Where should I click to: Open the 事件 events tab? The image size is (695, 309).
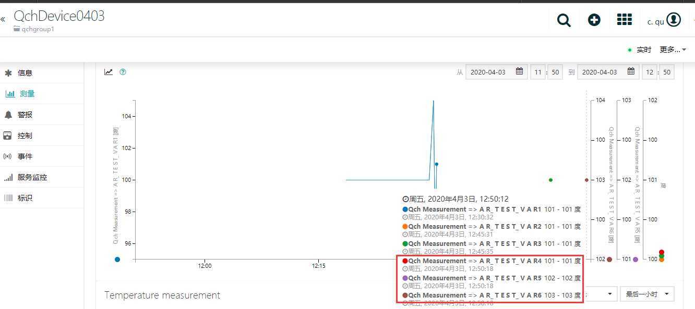(x=42, y=156)
